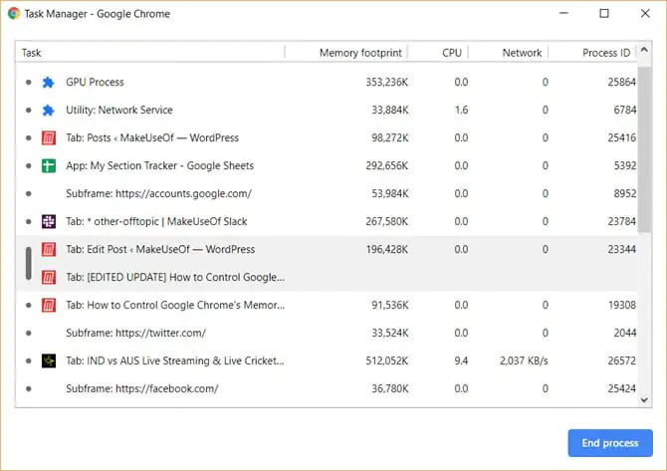
Task: Click the Edit Post tab MakeUseOf icon
Action: click(x=48, y=249)
